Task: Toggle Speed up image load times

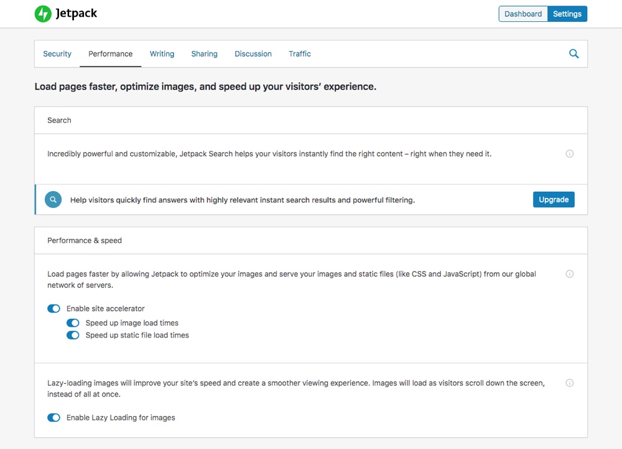Action: (73, 323)
